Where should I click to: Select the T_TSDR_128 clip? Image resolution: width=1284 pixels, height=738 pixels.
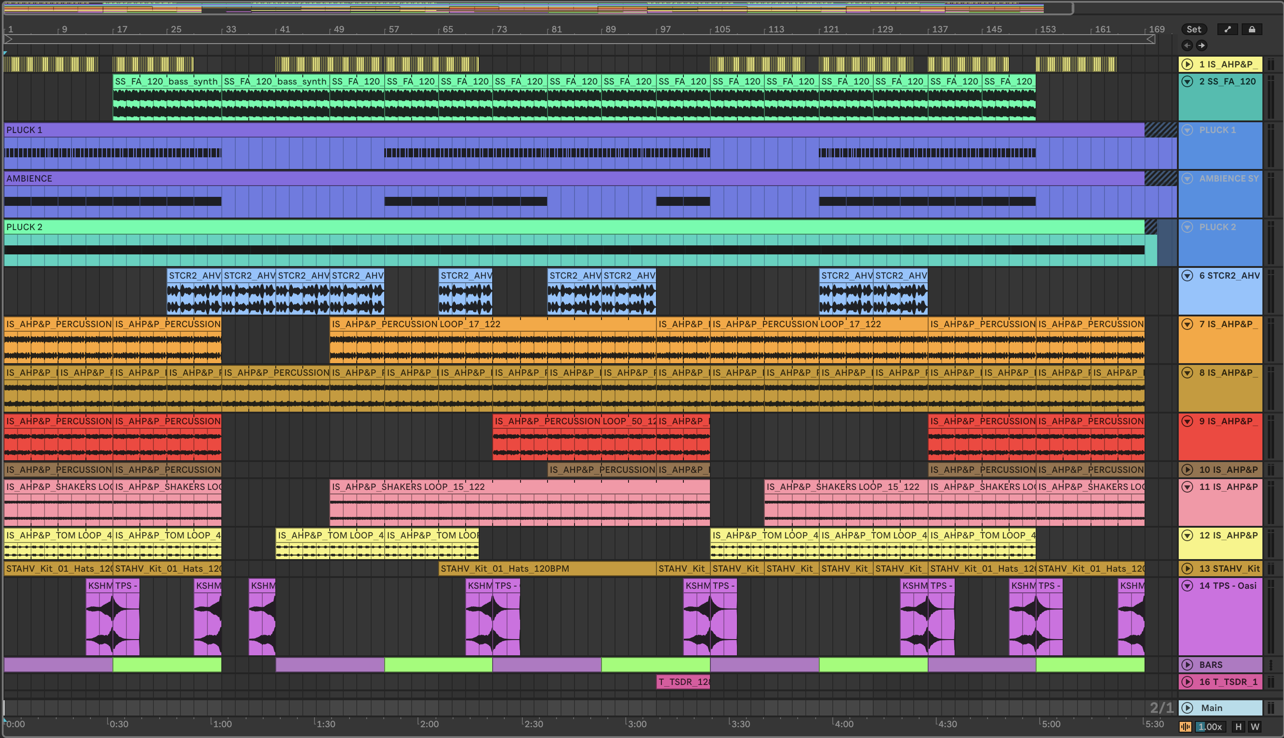683,682
